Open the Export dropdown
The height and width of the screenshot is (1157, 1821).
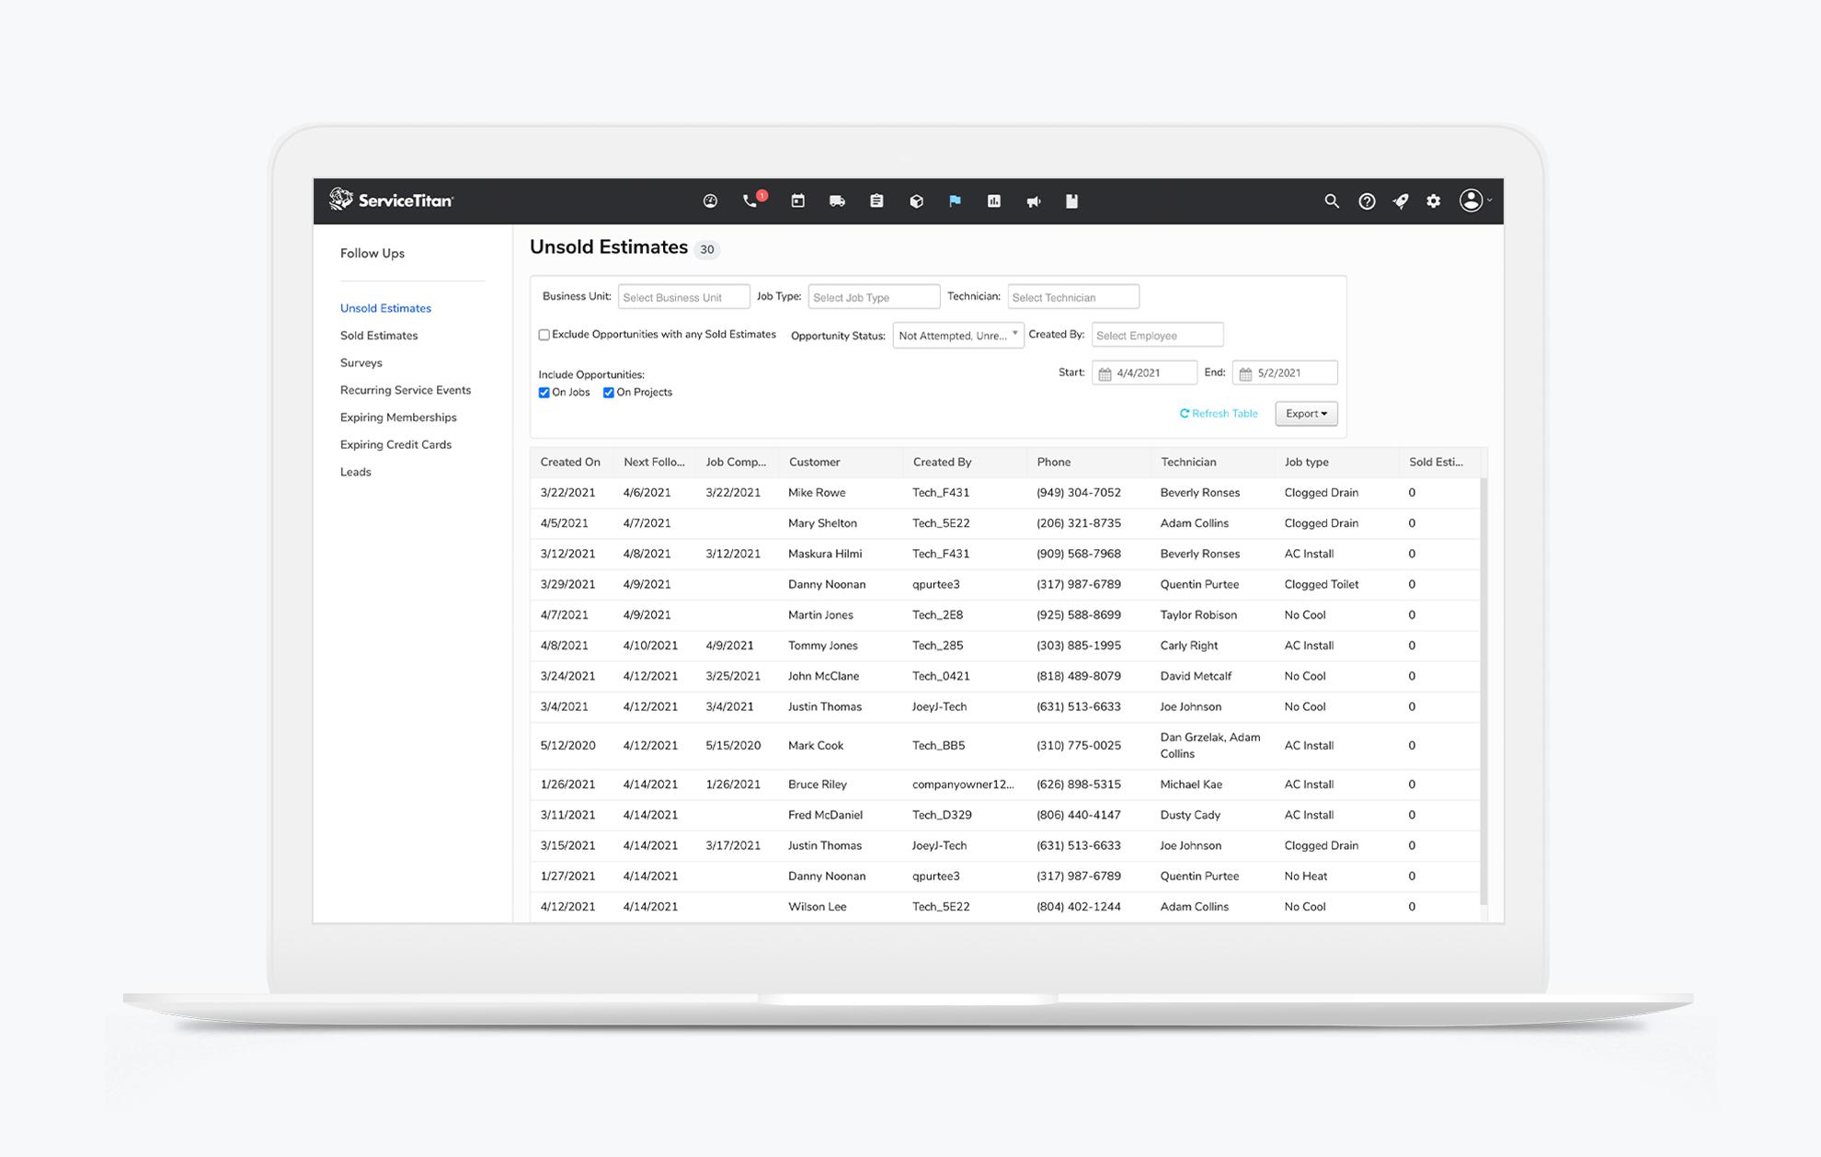[x=1306, y=413]
